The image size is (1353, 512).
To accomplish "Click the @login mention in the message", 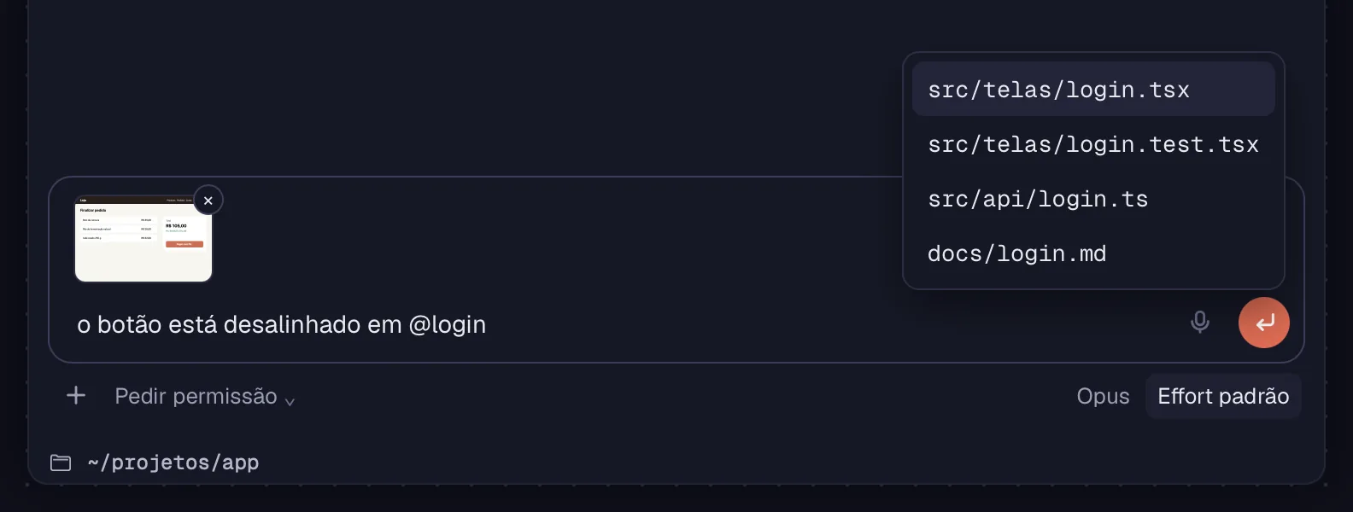I will (x=448, y=324).
